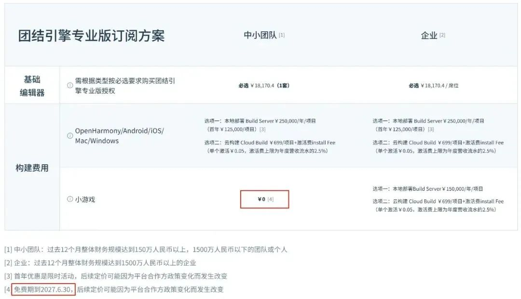Select footnote line [1] 中小团队 definition
Viewport: 521px width, 299px height.
tap(146, 249)
